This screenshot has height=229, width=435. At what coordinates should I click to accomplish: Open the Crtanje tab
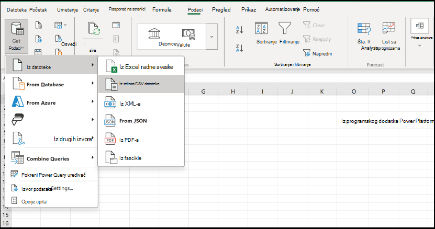point(91,10)
